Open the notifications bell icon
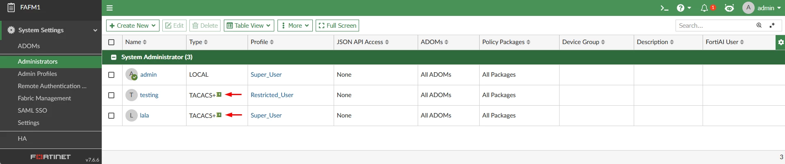Image resolution: width=785 pixels, height=164 pixels. 704,8
